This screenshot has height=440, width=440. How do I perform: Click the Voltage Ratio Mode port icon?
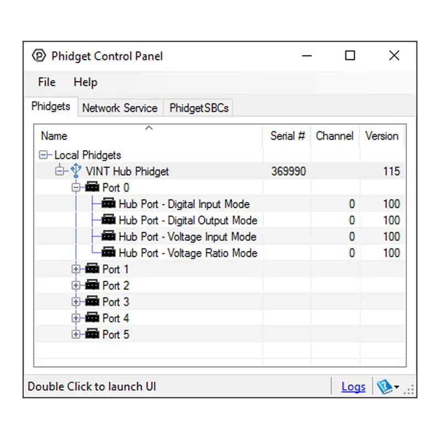point(108,252)
